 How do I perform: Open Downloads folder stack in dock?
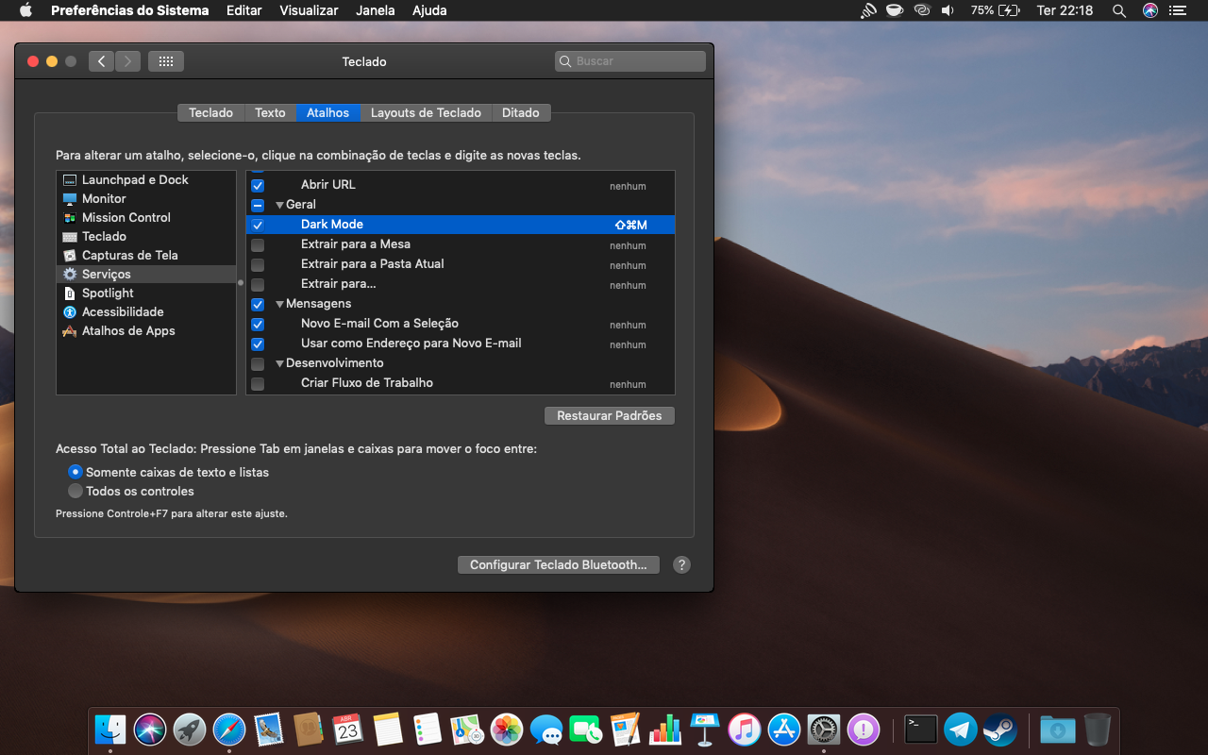(1057, 729)
